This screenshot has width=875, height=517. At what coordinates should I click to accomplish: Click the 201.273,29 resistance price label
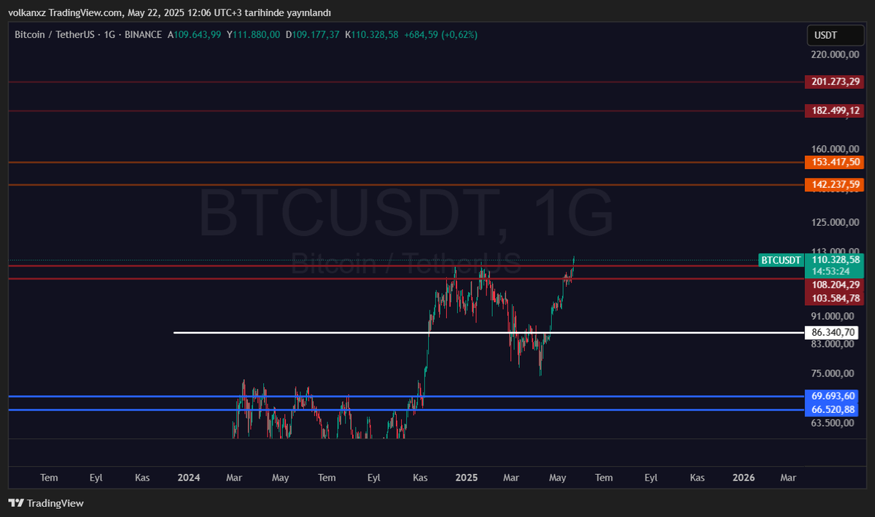(x=834, y=82)
